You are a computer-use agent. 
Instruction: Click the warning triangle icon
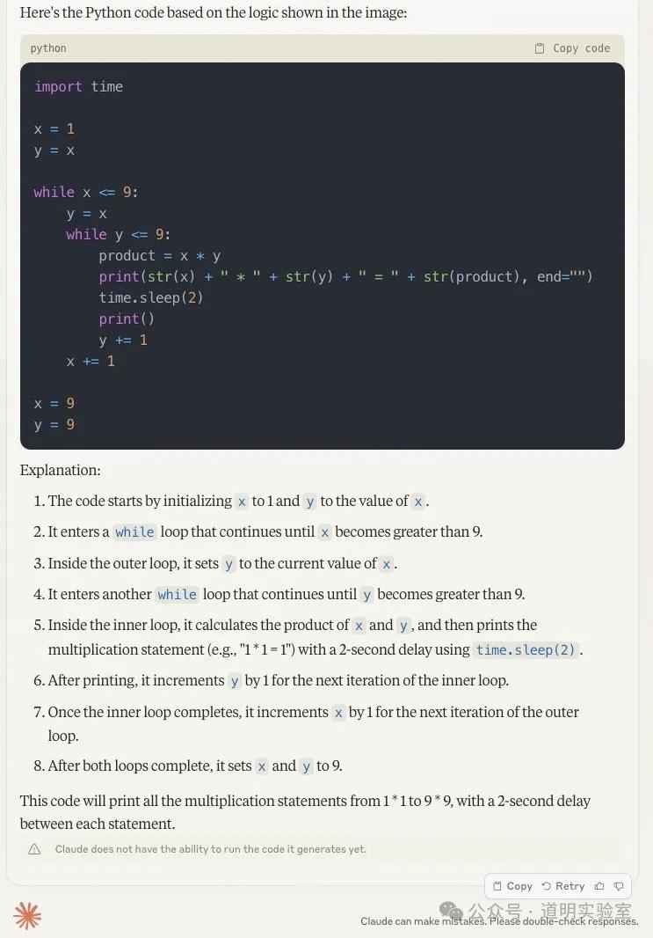point(34,849)
